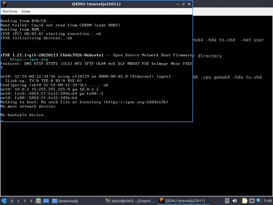Click the network connection tray icon
The image size is (273, 205).
tap(252, 201)
